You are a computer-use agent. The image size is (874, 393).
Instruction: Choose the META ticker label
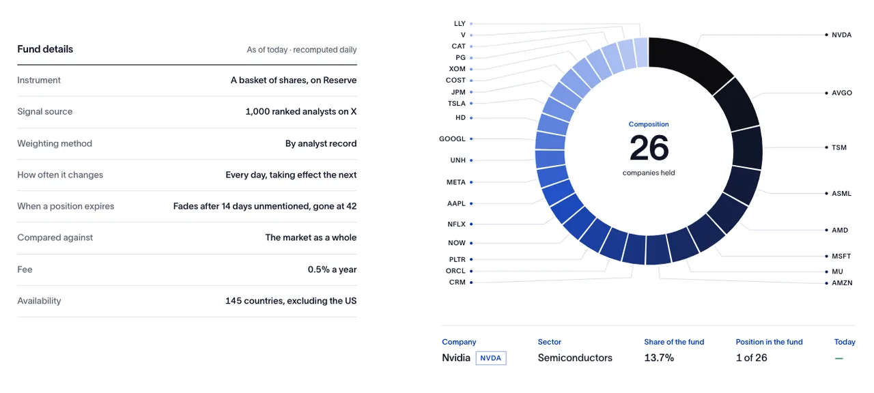coord(455,182)
